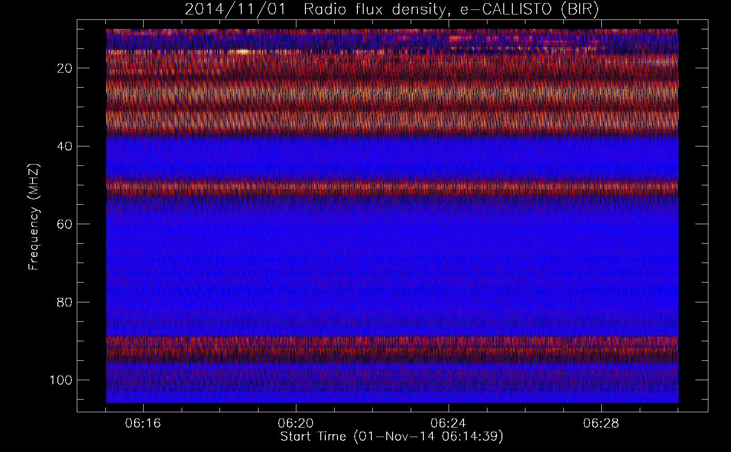Click the 'Start Time (01-Nov-14 06:14:39)' label
Image resolution: width=731 pixels, height=452 pixels.
pos(392,437)
